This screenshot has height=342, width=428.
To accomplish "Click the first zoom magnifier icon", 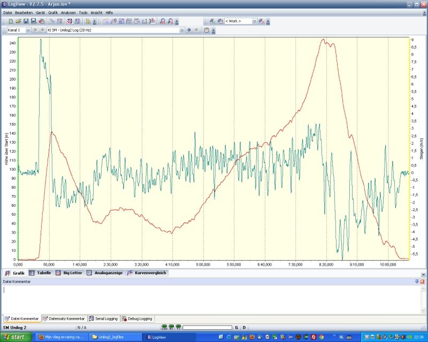I will coord(163,21).
